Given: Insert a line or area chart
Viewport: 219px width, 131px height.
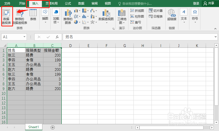Looking at the screenshot, I should [x=76, y=16].
